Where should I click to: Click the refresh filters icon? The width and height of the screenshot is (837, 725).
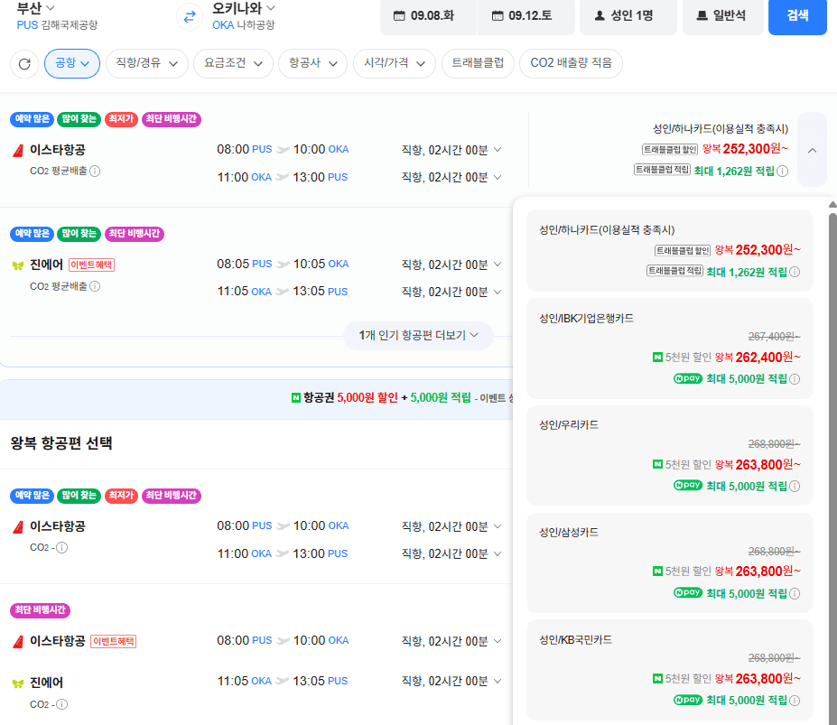tap(24, 64)
